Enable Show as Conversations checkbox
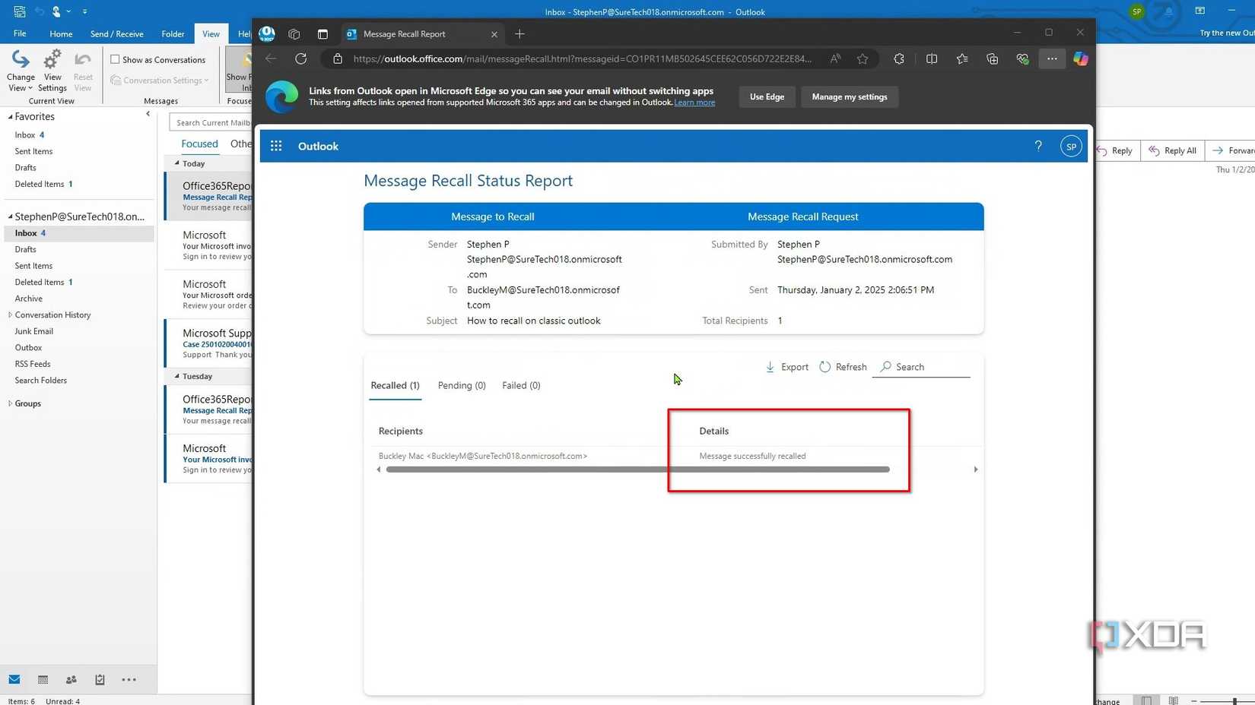Screen dimensions: 1255x705 pyautogui.click(x=115, y=59)
